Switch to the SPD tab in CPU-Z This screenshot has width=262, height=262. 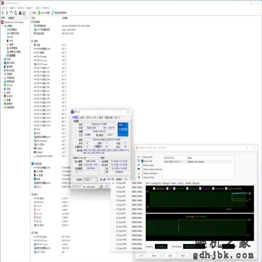coord(94,117)
